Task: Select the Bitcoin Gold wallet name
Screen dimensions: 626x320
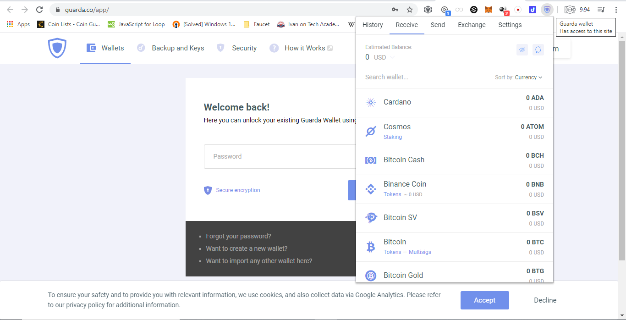Action: (x=403, y=276)
